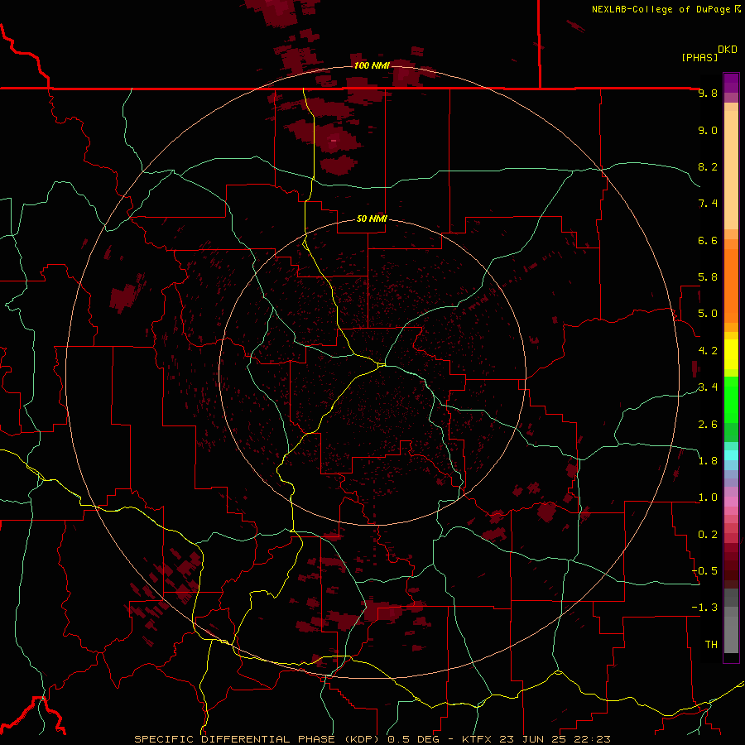
Task: Pick the 5.8 value on color scale
Action: point(708,277)
